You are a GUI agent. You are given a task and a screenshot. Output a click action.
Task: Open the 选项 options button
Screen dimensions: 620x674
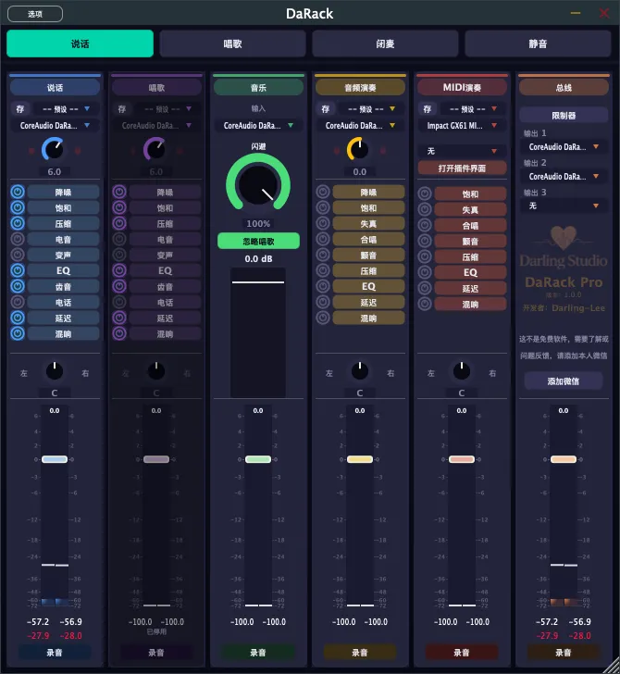pos(35,14)
